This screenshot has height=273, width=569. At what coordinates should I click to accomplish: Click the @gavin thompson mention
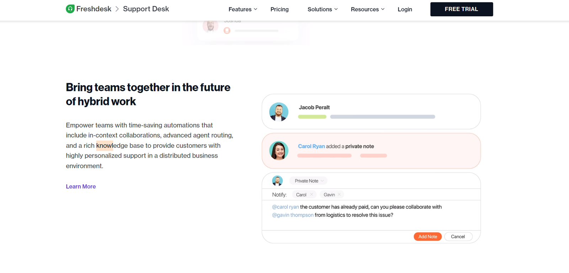[293, 215]
